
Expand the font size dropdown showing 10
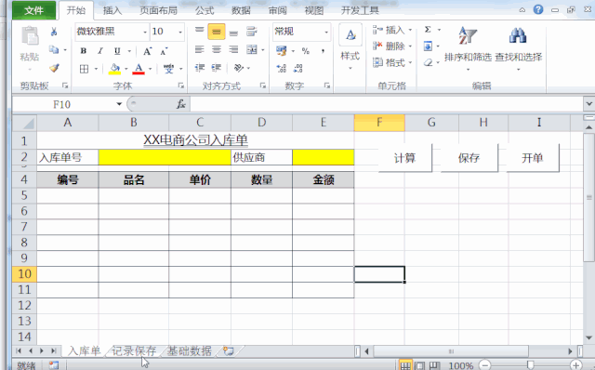point(180,32)
